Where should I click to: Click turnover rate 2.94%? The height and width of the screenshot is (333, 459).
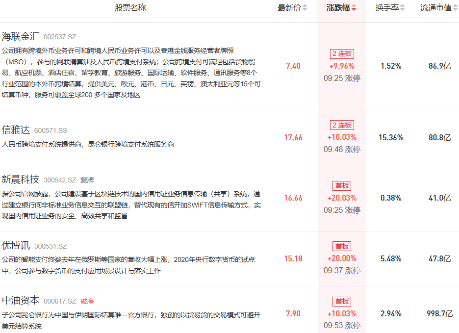point(391,314)
